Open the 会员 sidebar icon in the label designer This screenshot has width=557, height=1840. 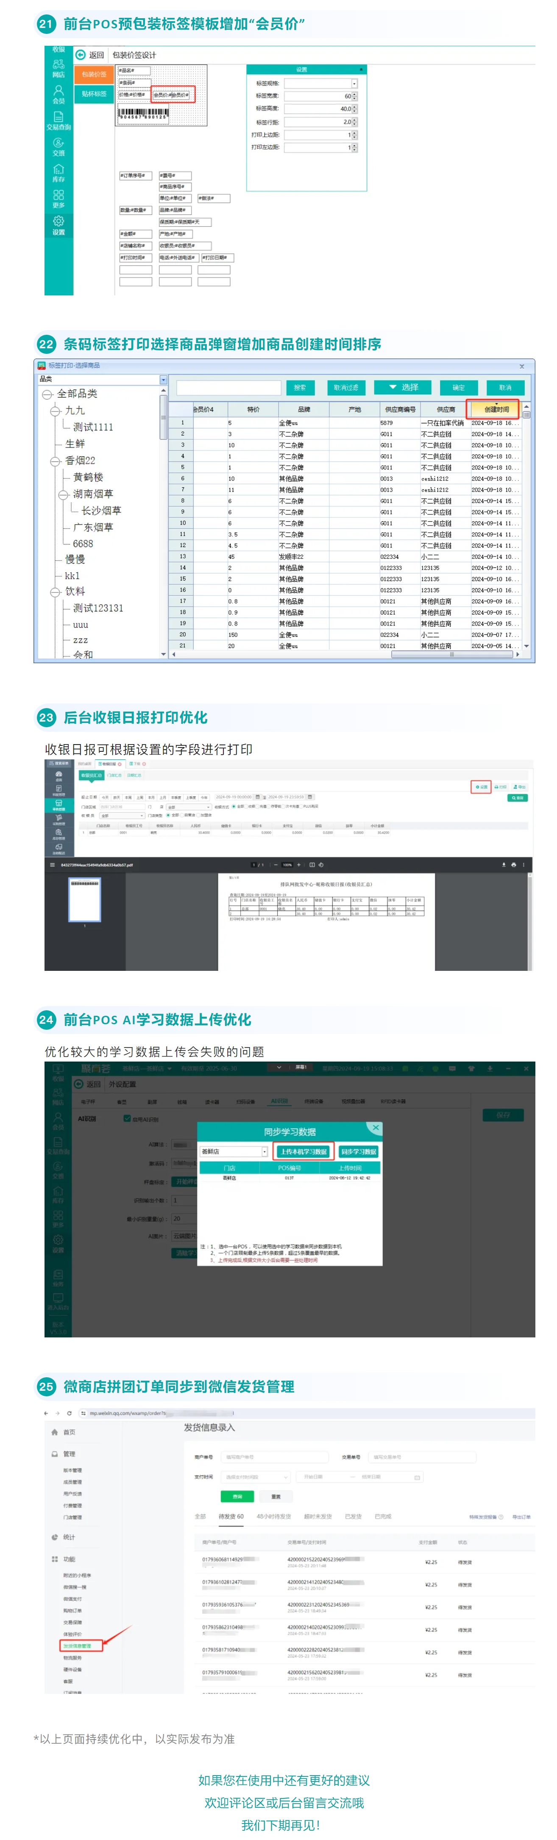58,90
